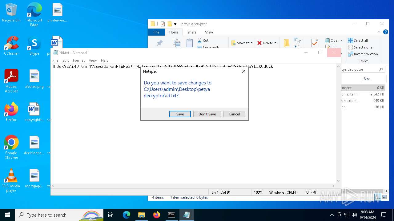Click New folder icon in ribbon
The image size is (394, 221).
click(286, 43)
